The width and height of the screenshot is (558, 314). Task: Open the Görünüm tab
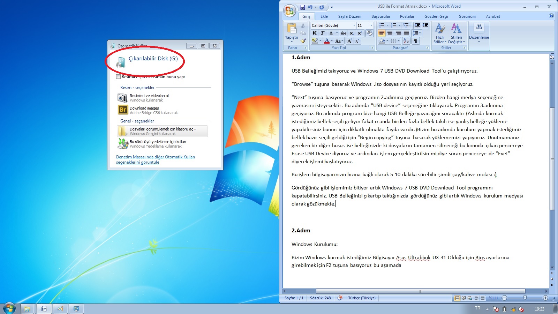(x=467, y=16)
